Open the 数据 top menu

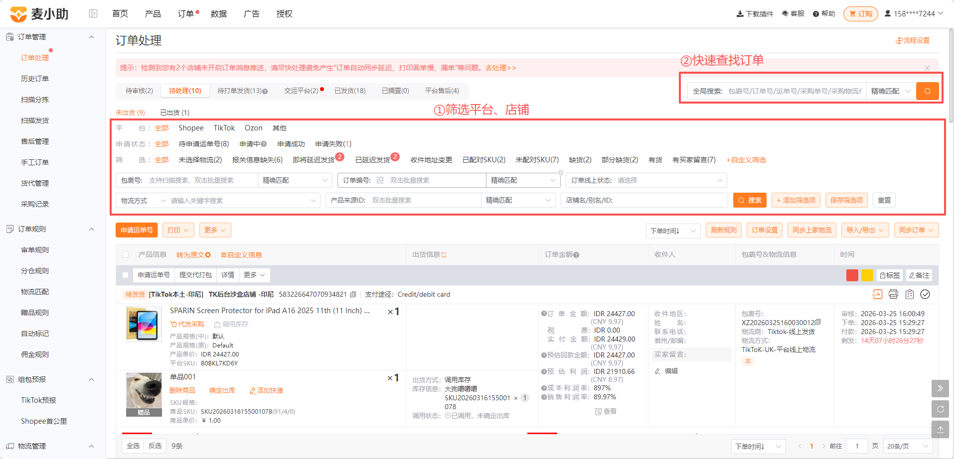218,14
